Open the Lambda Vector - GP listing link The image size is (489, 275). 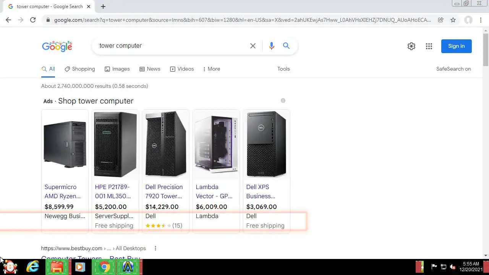tap(214, 192)
